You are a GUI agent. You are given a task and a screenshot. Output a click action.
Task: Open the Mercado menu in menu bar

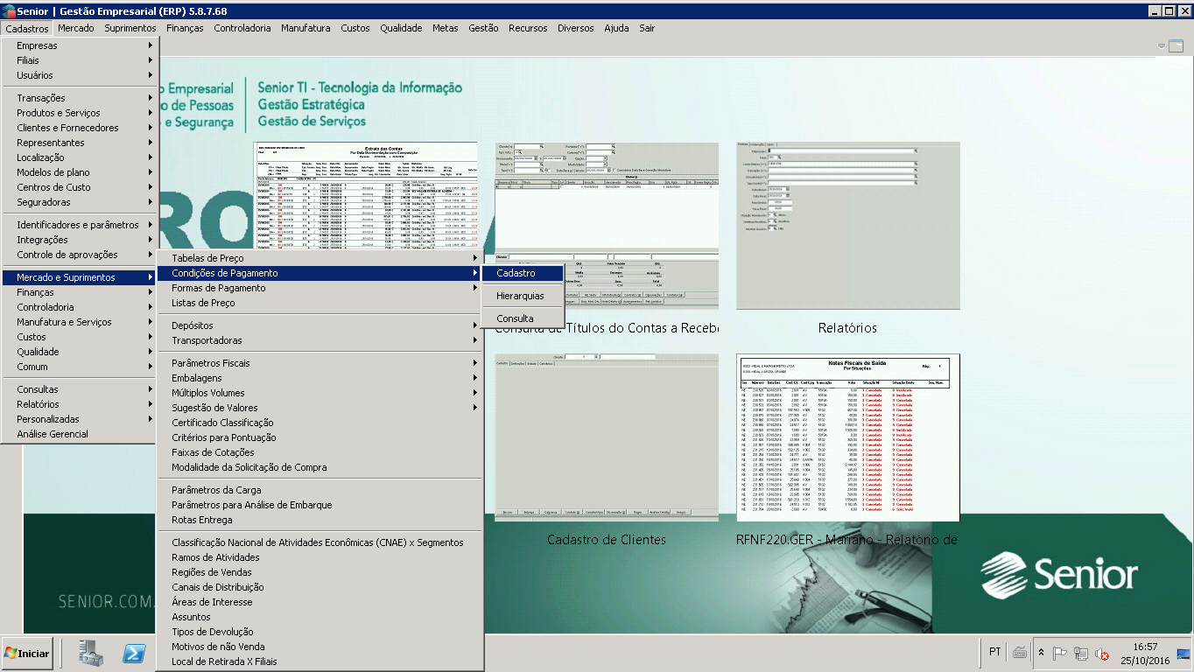tap(76, 28)
